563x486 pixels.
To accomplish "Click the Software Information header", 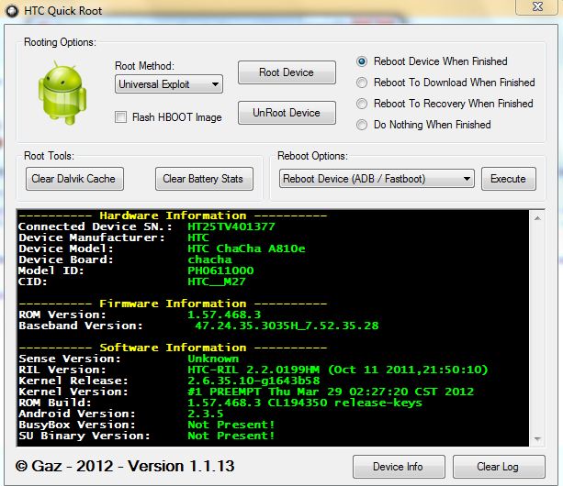I will point(173,348).
